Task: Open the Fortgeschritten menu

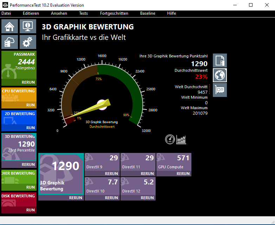Action: tap(114, 13)
